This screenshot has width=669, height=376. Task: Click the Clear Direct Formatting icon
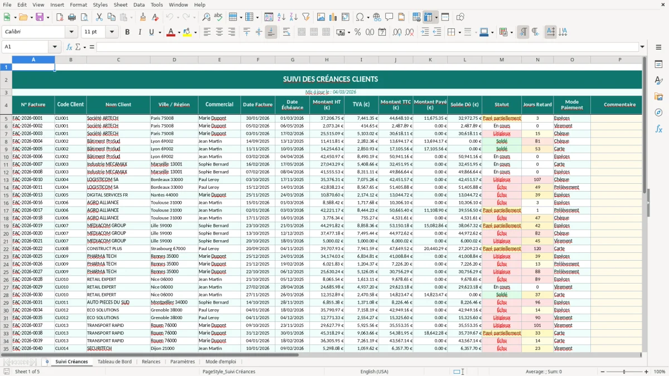click(154, 17)
